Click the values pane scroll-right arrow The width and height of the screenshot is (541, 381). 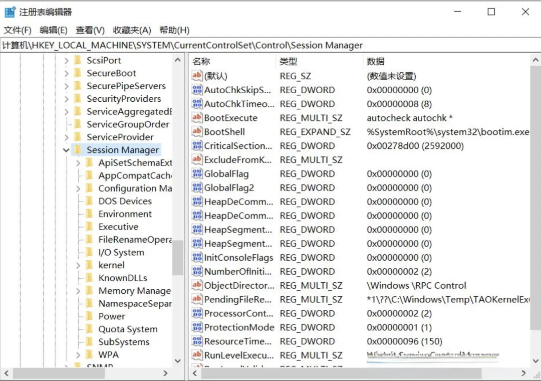(x=523, y=373)
